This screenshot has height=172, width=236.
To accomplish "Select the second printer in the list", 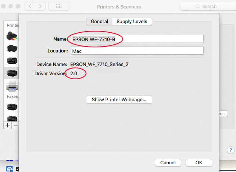I will 12,48.
